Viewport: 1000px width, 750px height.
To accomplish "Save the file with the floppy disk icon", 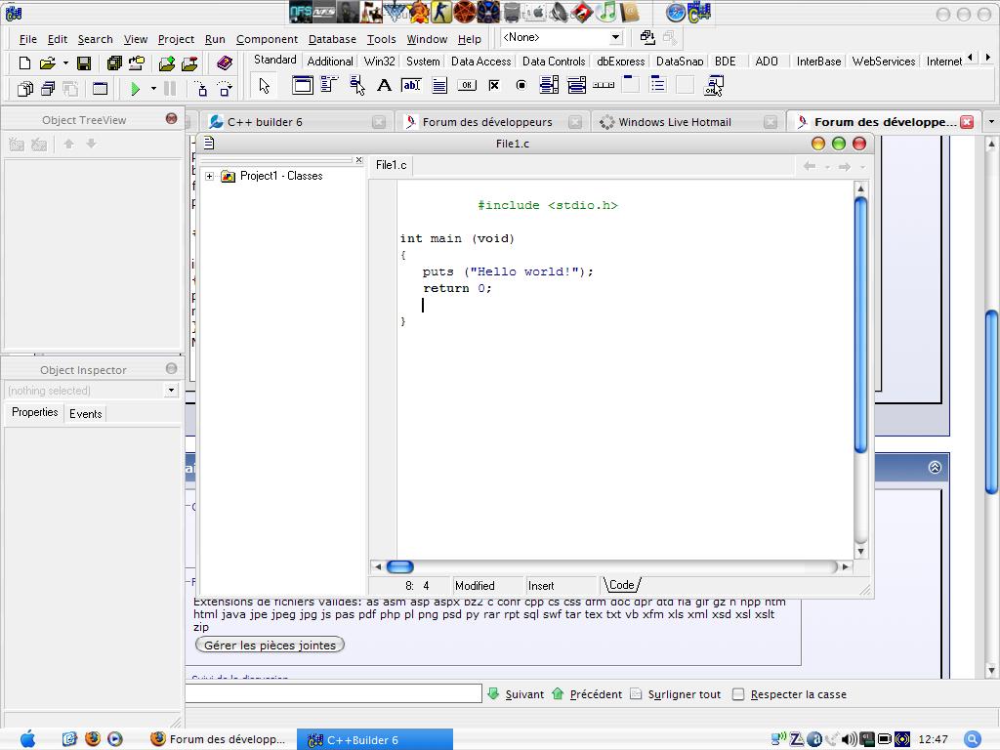I will 84,63.
